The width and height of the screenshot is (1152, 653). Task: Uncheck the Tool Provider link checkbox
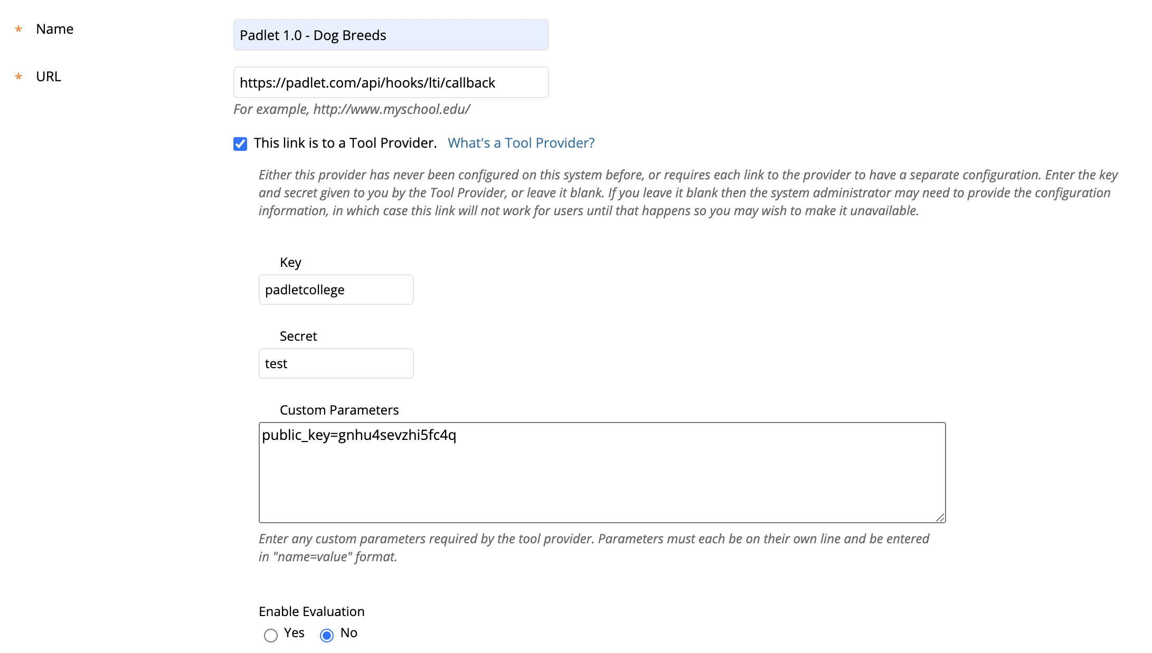point(240,143)
